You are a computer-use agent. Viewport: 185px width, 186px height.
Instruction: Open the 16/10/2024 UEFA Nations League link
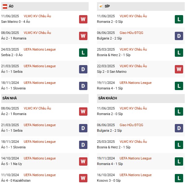click(x=136, y=175)
